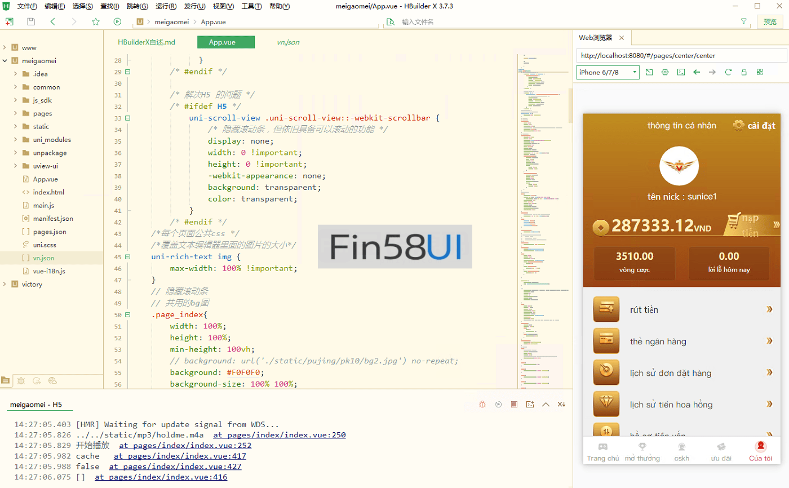This screenshot has width=789, height=488.
Task: Collapse the console panel with chevron
Action: click(x=546, y=405)
